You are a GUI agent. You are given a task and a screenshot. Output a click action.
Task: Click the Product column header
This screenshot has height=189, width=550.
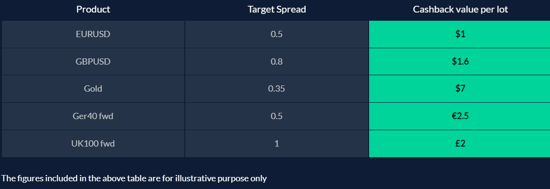pyautogui.click(x=93, y=10)
